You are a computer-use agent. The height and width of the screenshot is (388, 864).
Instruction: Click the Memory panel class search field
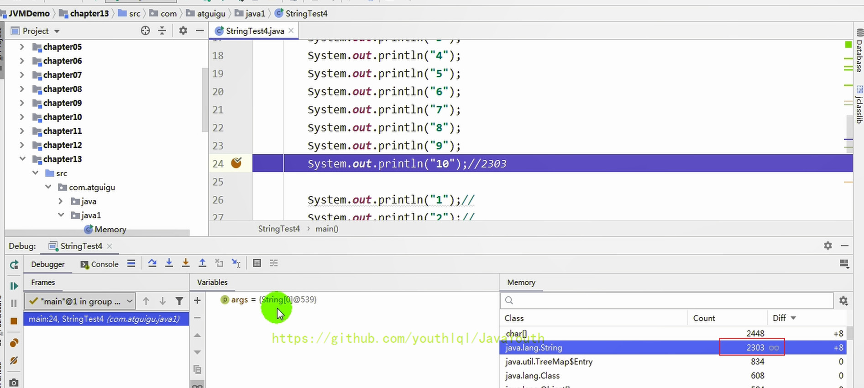tap(666, 300)
